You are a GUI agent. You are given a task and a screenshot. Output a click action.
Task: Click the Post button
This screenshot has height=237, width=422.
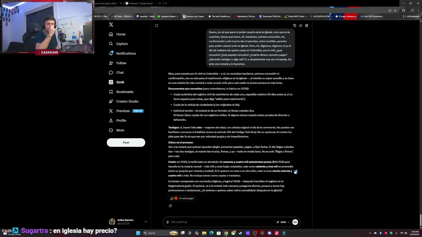coord(126,143)
